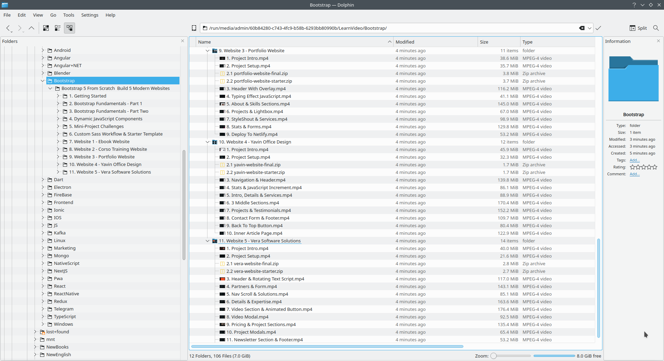Sort files by the Type column header

coord(557,42)
